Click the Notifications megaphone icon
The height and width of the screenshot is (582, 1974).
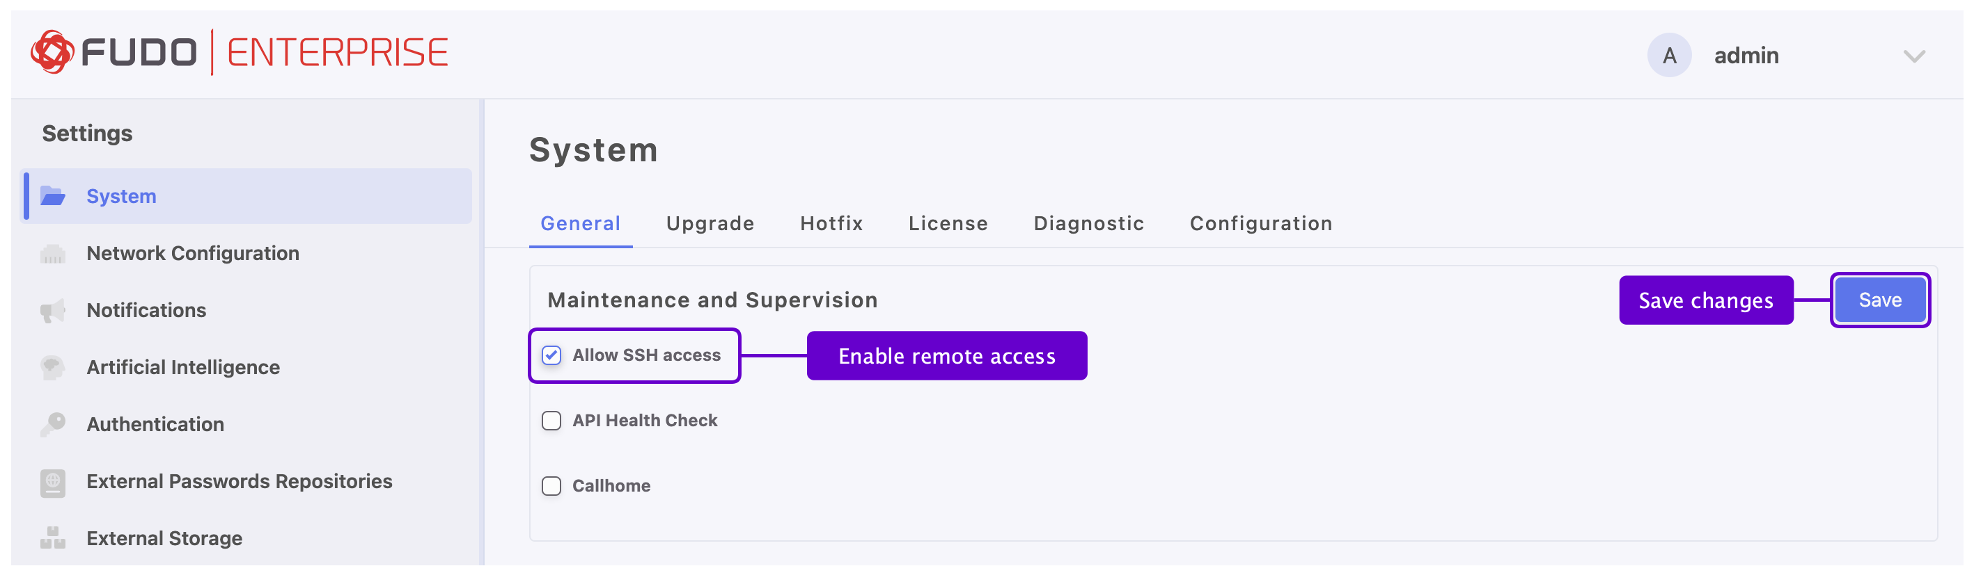(52, 311)
